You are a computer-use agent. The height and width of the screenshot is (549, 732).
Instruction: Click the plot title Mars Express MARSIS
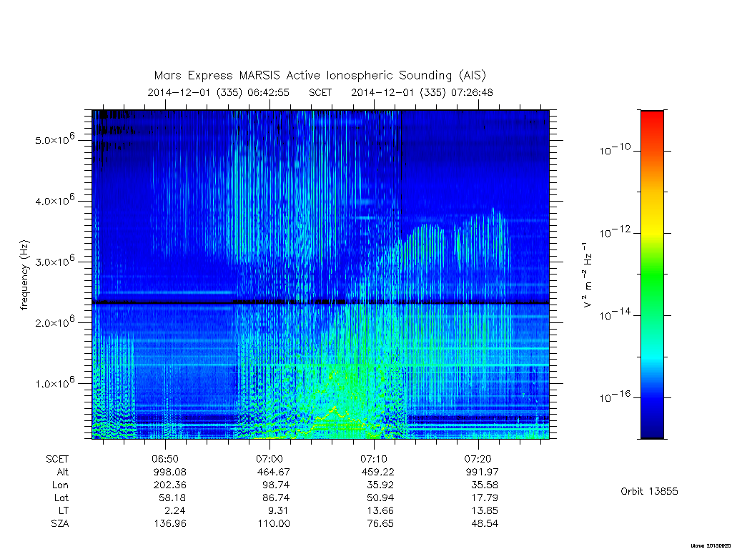pos(320,75)
